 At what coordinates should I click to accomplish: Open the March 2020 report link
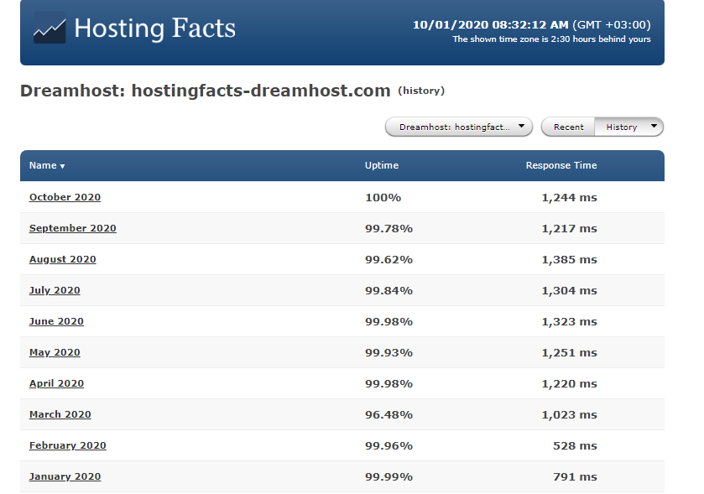pyautogui.click(x=60, y=414)
